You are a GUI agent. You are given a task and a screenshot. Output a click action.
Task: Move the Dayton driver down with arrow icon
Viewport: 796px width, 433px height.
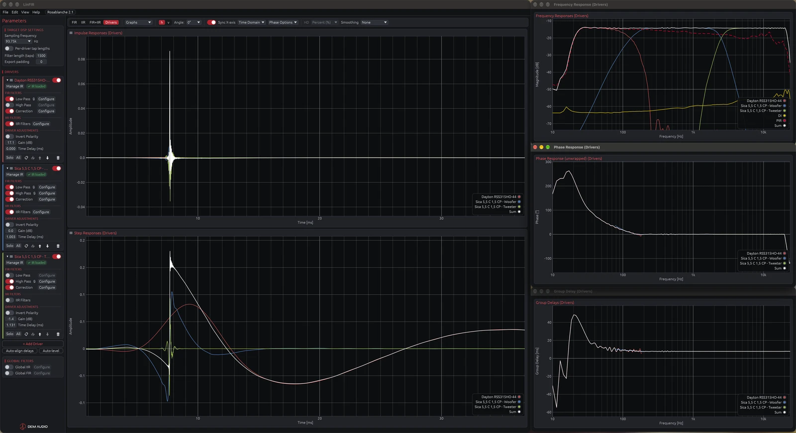coord(47,158)
